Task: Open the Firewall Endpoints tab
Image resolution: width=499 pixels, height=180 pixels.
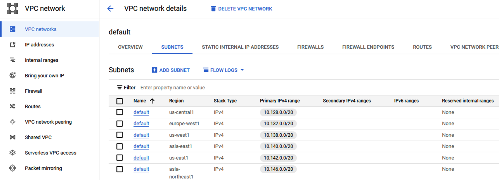Action: (x=368, y=47)
